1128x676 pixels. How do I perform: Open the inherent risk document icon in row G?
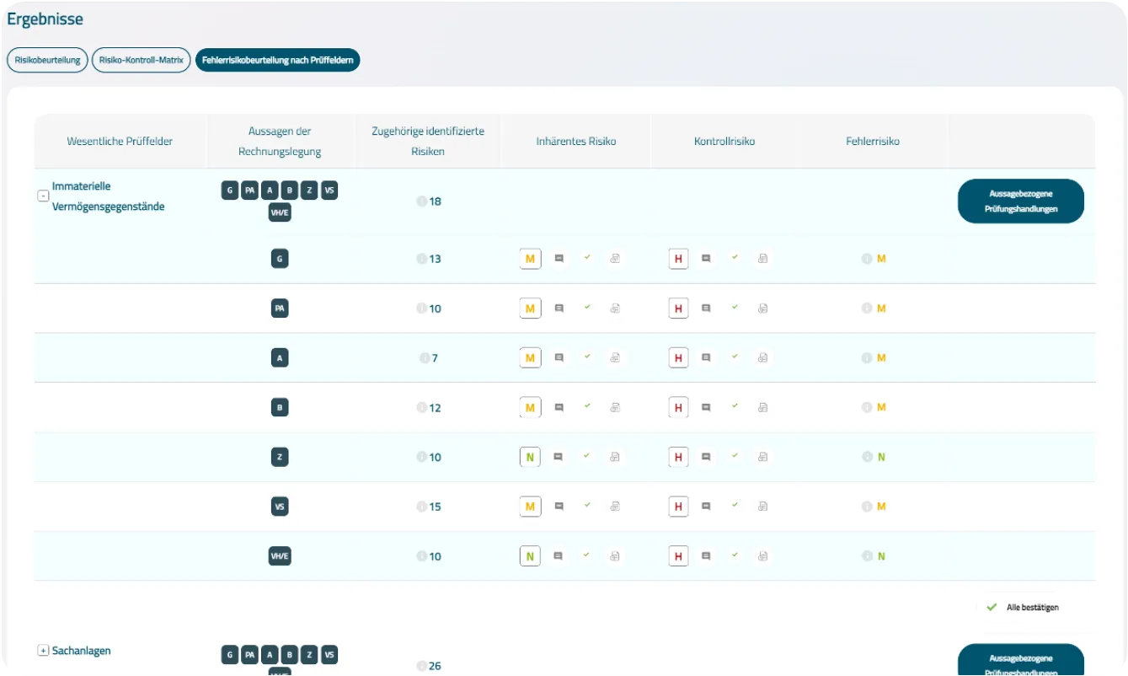pyautogui.click(x=615, y=259)
